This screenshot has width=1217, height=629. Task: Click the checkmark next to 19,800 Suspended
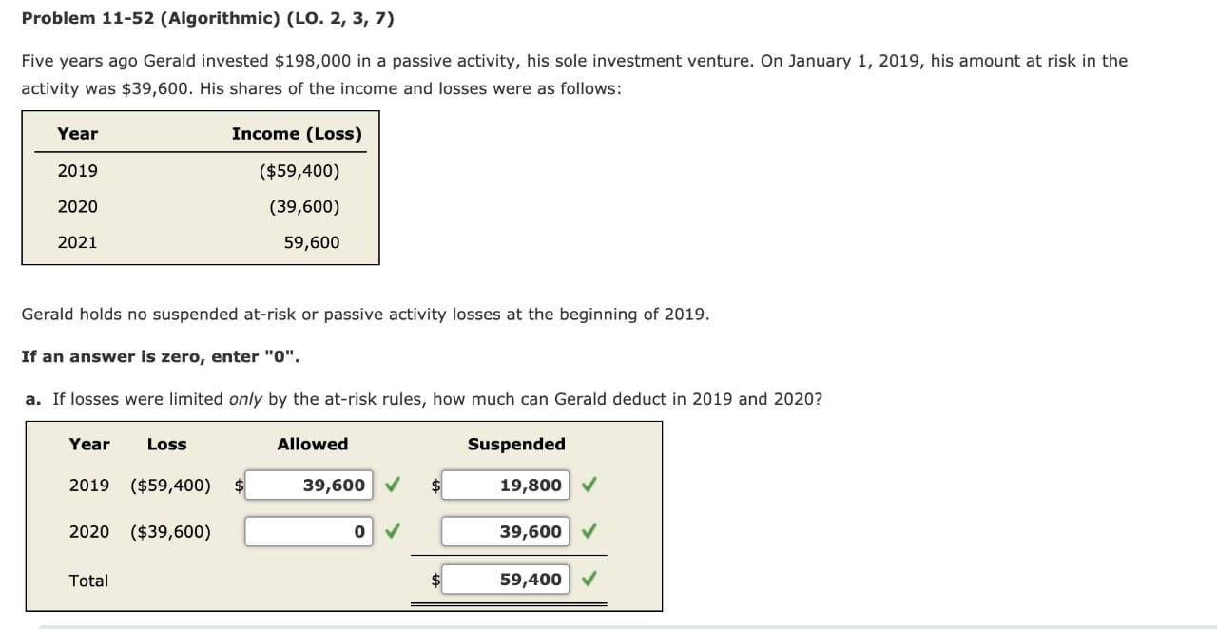click(x=589, y=485)
